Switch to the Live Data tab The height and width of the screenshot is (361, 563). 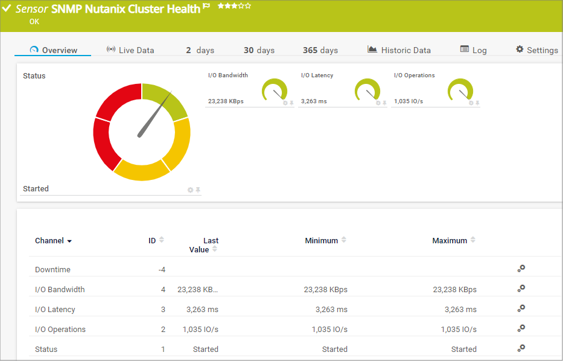(x=130, y=50)
